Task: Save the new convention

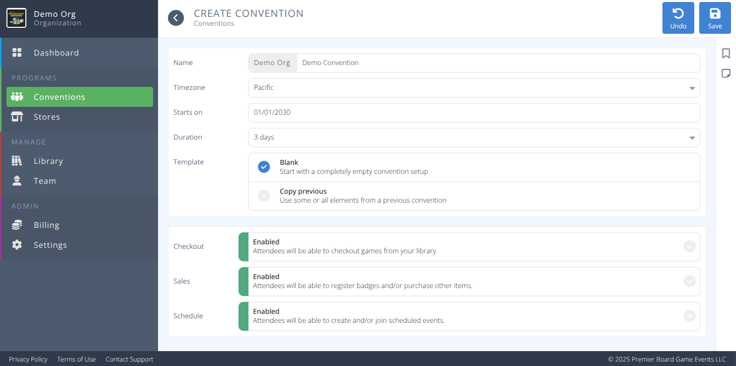Action: point(715,17)
